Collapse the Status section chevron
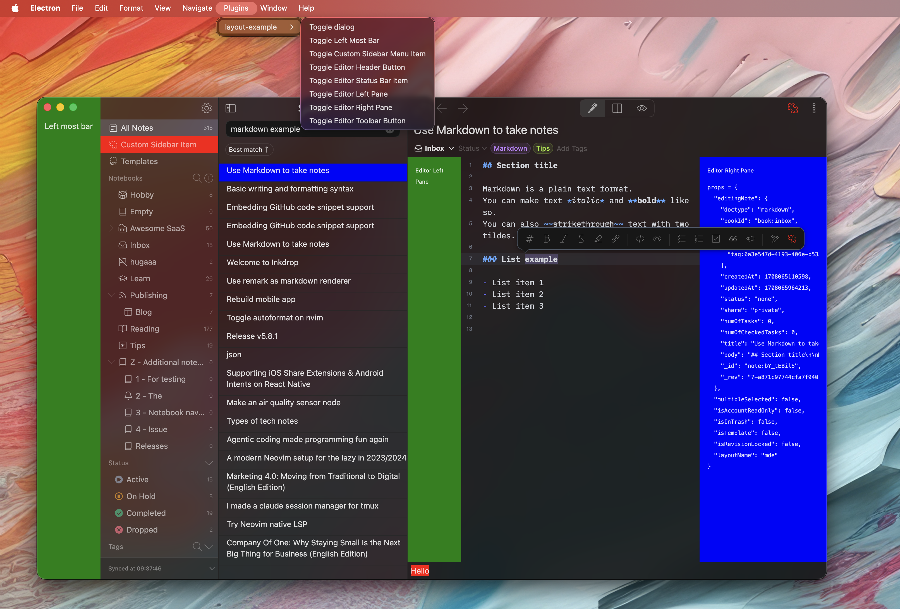Image resolution: width=900 pixels, height=609 pixels. (209, 463)
